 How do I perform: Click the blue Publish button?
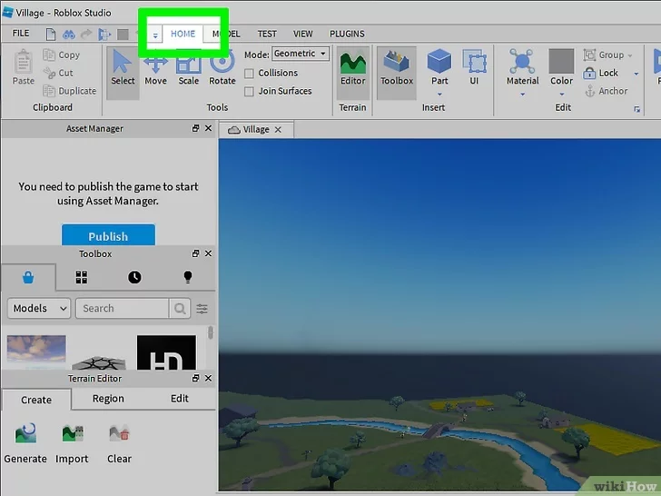point(108,236)
